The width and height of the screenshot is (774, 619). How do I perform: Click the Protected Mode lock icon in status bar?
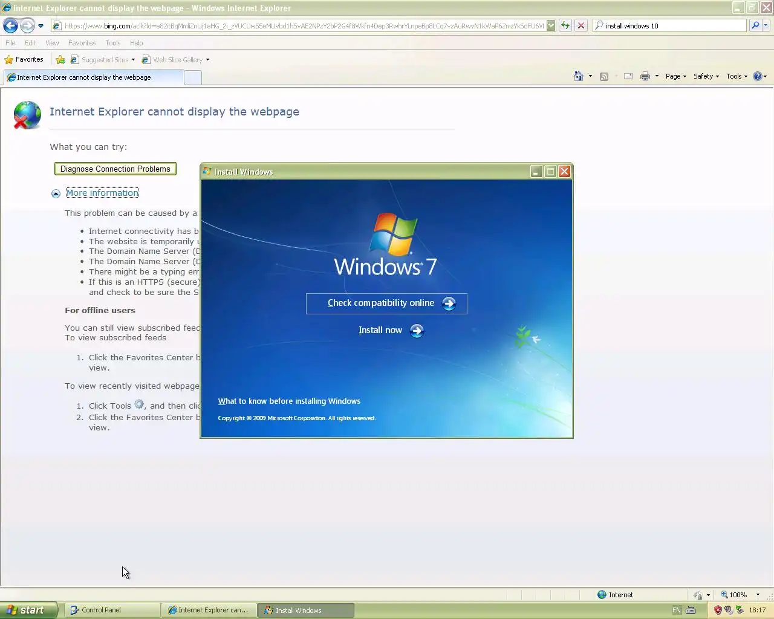(698, 595)
